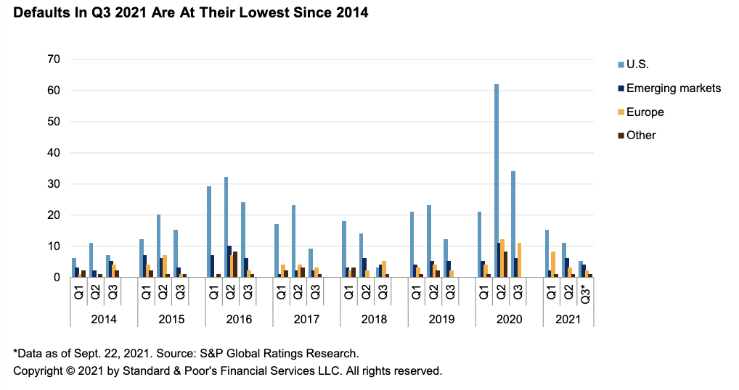Viewport: 739px width, 390px height.
Task: Click the U.S. bar for 2020 Q3
Action: click(514, 224)
